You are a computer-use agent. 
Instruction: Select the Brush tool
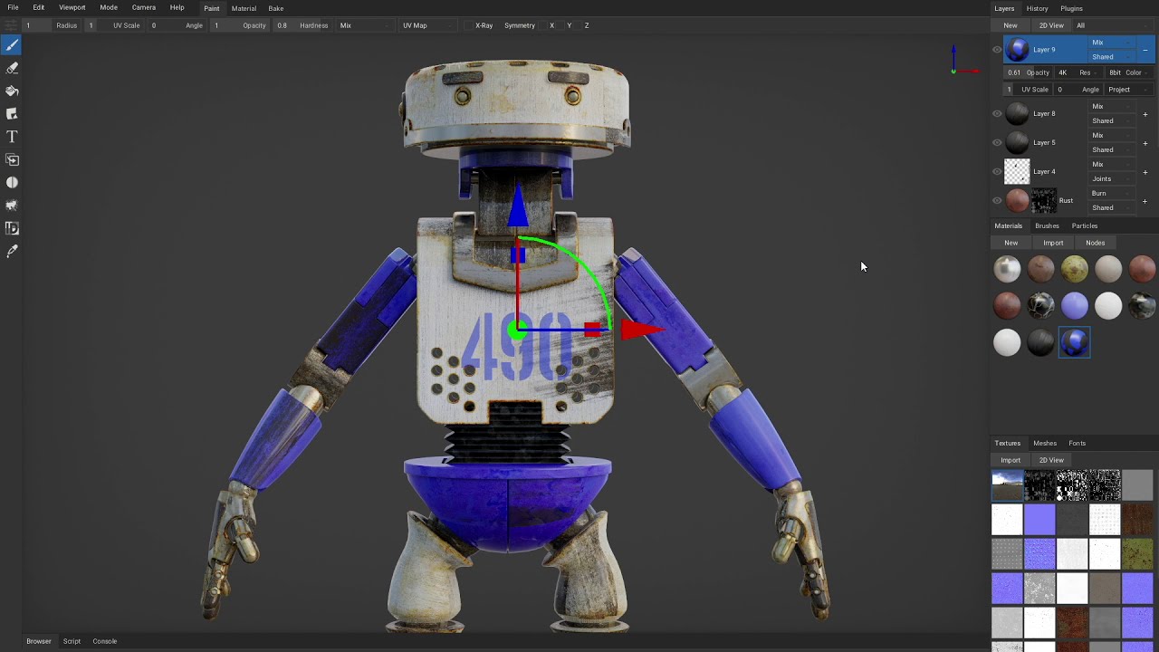pyautogui.click(x=12, y=44)
